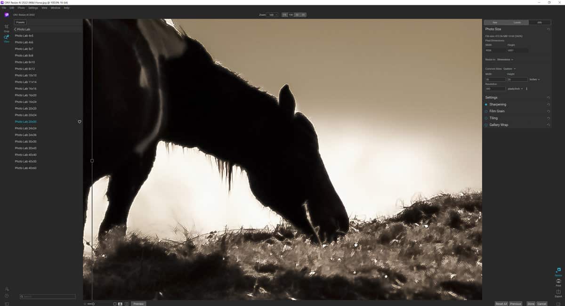Select the Crop tool
Viewport: 565px width, 306px height.
pyautogui.click(x=7, y=28)
